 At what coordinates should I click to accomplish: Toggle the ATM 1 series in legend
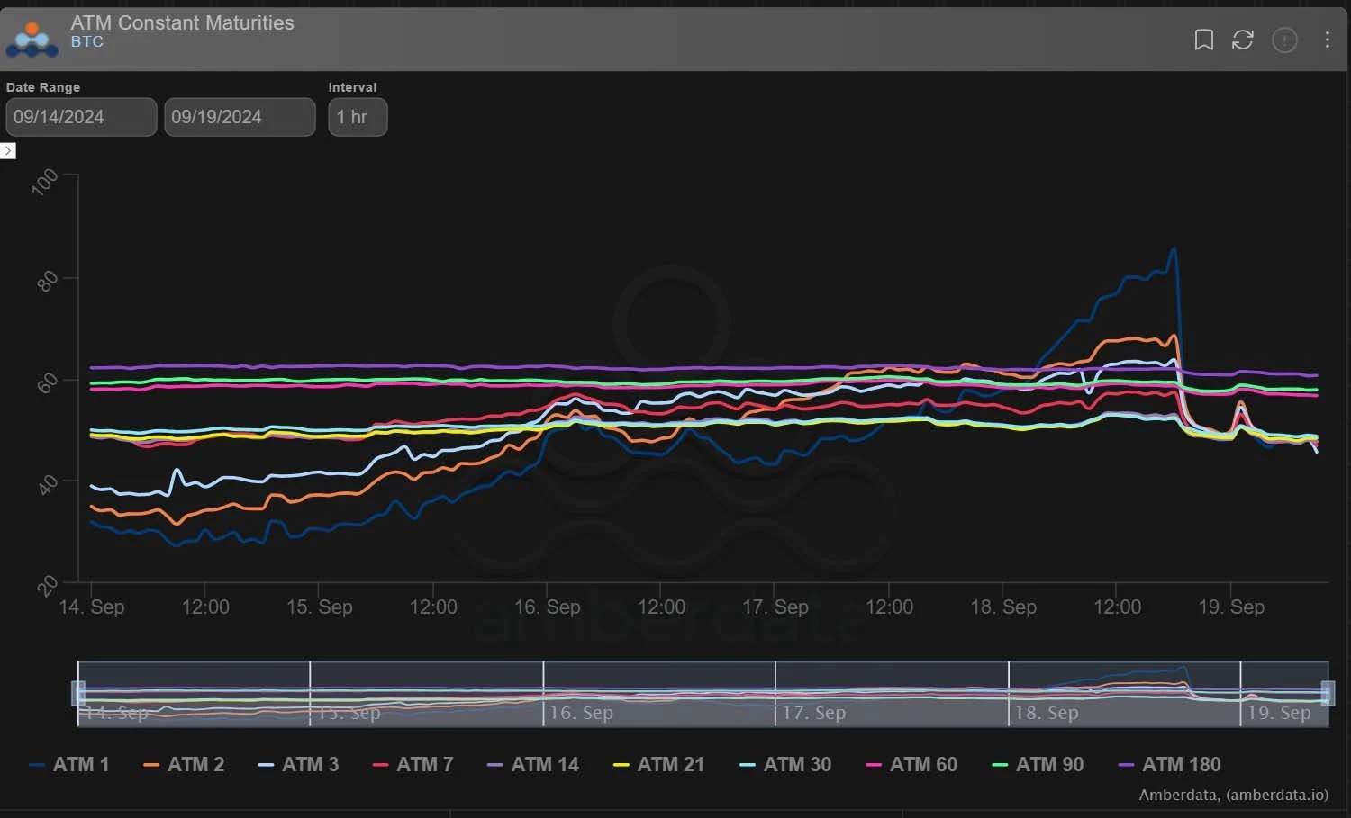(69, 765)
